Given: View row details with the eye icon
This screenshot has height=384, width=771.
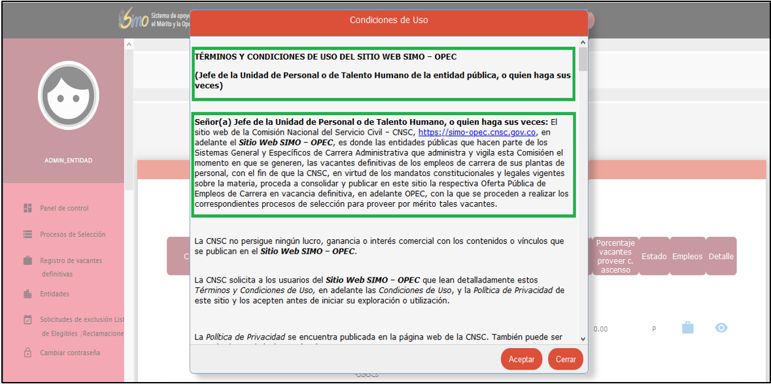Looking at the screenshot, I should point(721,328).
